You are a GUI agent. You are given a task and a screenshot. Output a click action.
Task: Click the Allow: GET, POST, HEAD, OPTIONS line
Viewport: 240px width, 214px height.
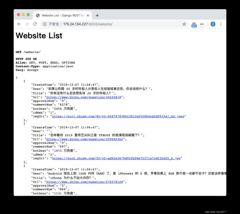click(x=45, y=63)
